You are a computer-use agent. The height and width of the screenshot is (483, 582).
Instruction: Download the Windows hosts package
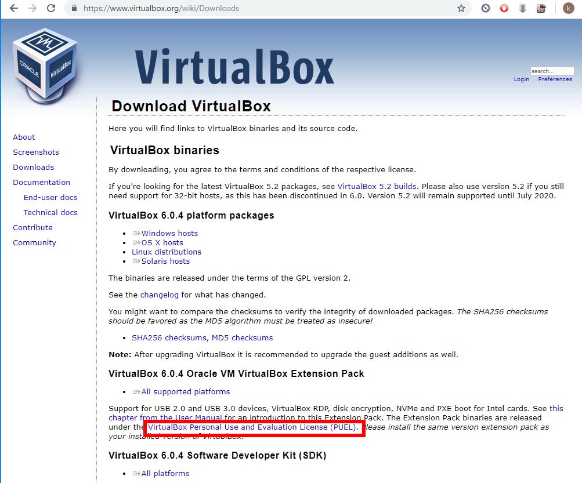(x=169, y=233)
